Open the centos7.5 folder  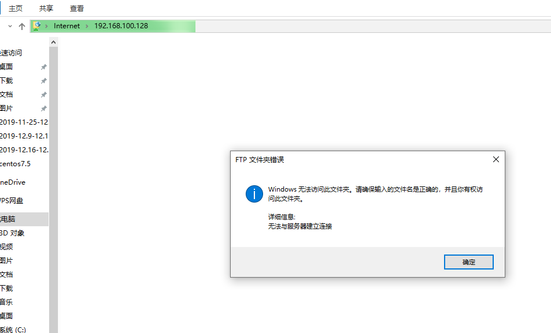[x=15, y=164]
